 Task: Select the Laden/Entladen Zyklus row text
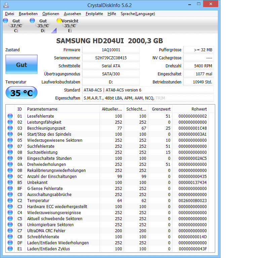[x=48, y=249]
